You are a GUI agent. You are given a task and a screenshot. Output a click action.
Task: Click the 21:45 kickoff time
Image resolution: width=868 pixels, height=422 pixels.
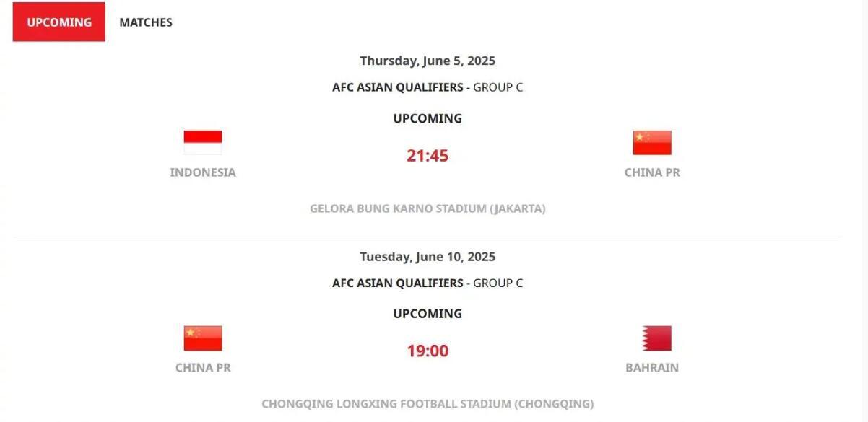click(x=428, y=156)
